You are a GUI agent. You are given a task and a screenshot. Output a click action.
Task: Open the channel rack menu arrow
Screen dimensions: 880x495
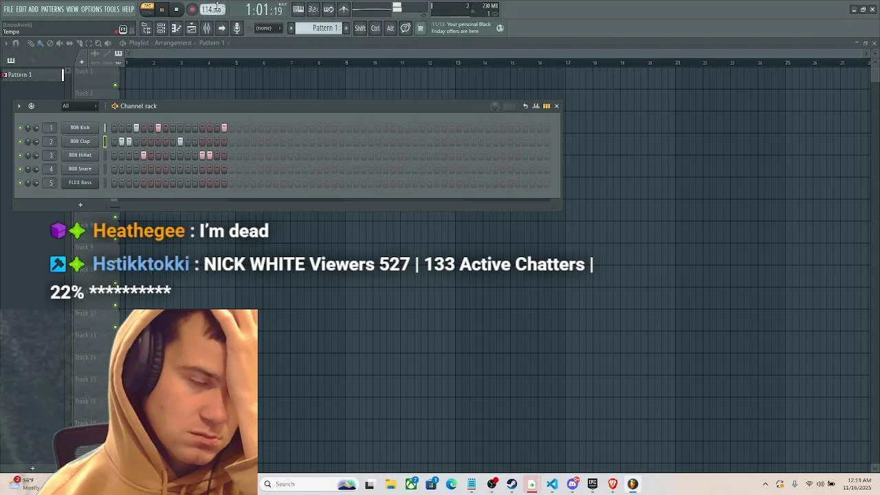[19, 106]
